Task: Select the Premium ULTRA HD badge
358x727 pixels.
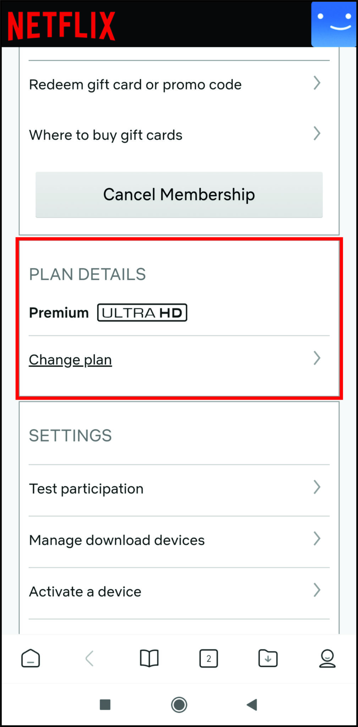Action: pyautogui.click(x=142, y=312)
